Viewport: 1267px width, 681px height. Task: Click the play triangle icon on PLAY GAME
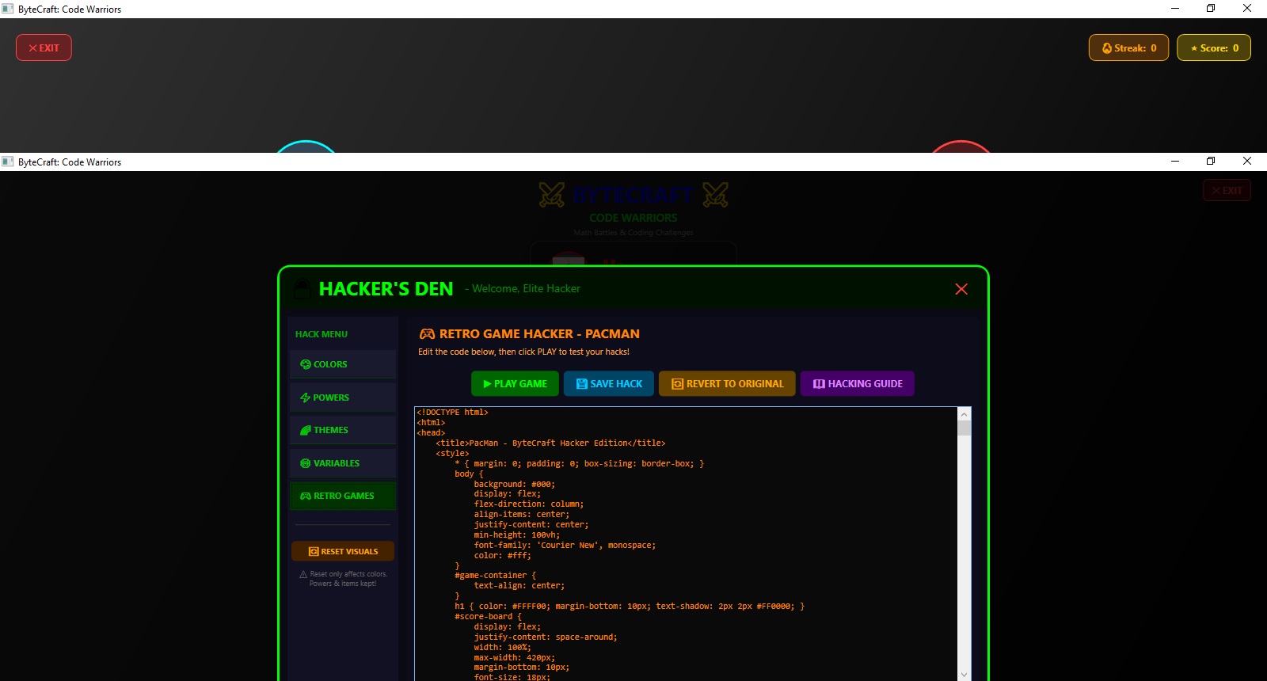pyautogui.click(x=487, y=384)
